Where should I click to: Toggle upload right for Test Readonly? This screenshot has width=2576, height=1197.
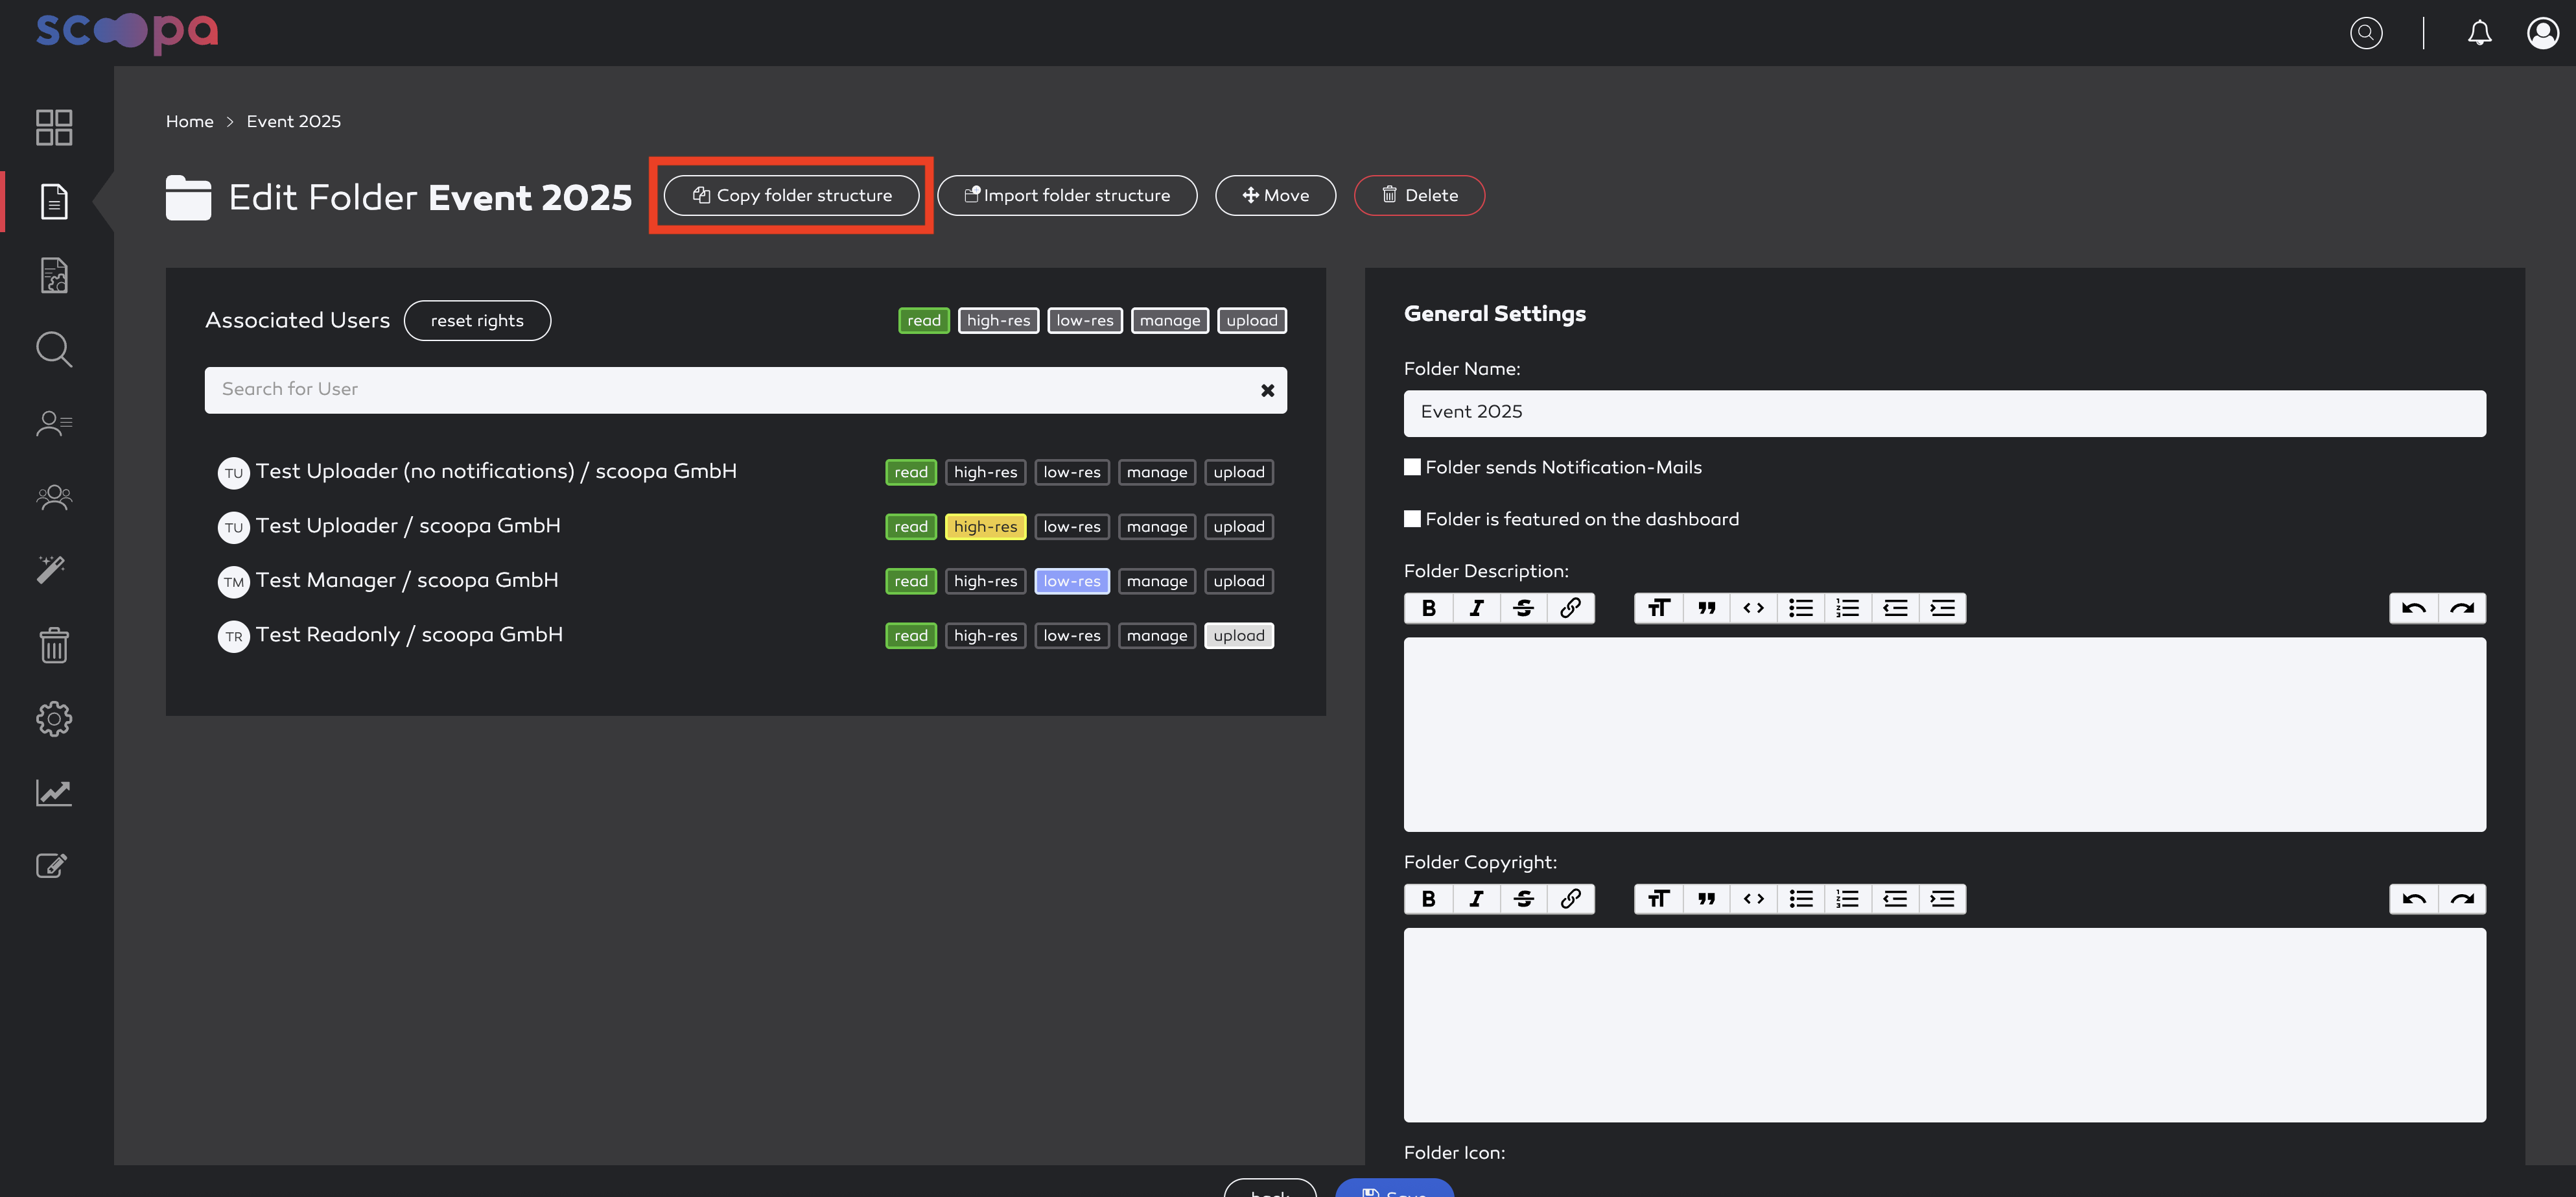click(1239, 636)
